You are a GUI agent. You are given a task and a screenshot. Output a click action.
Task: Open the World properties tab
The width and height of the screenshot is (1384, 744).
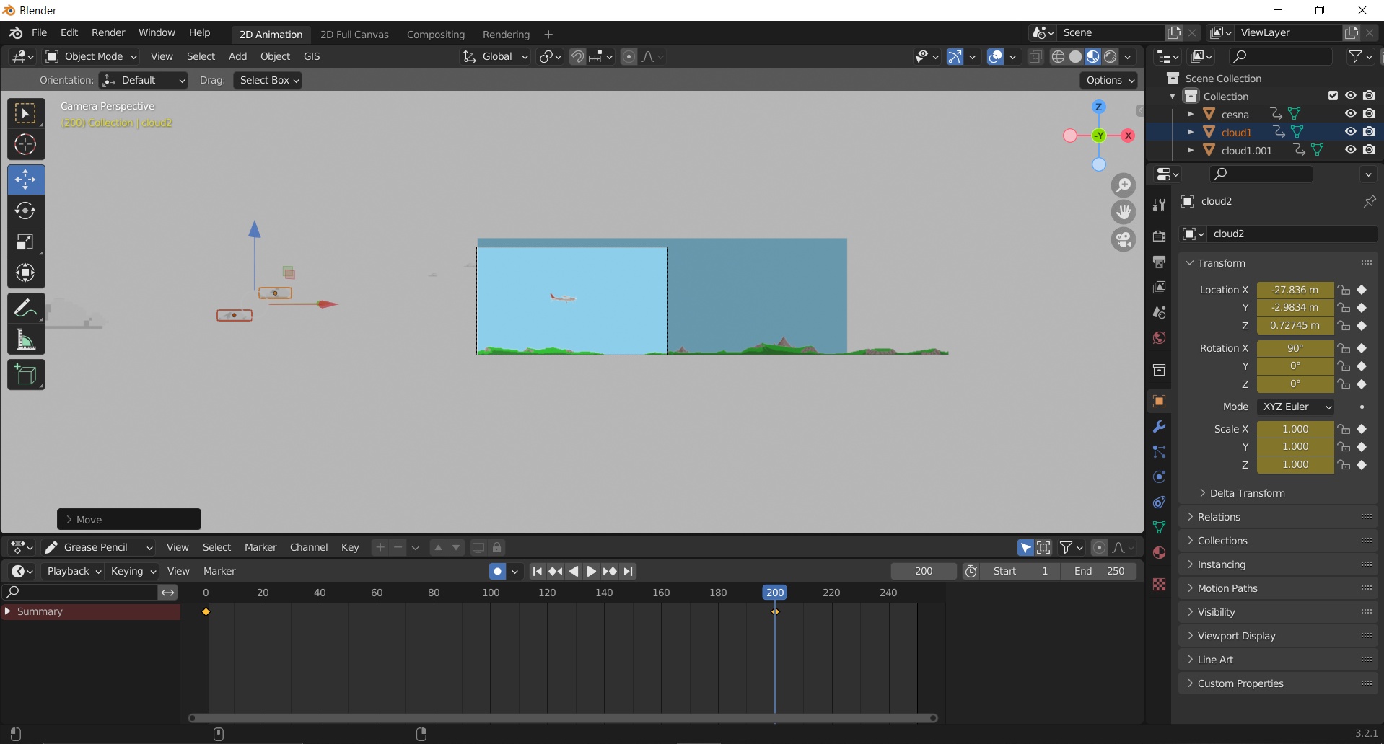pyautogui.click(x=1159, y=337)
